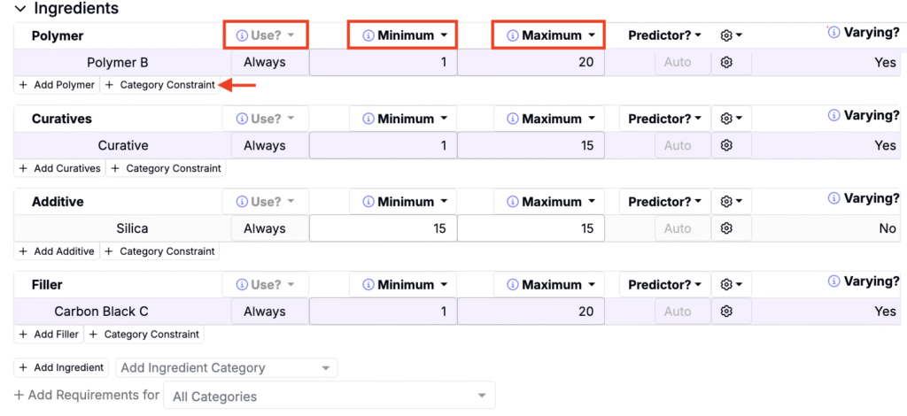
Task: Toggle the Auto predictor for Silica
Action: click(x=678, y=228)
